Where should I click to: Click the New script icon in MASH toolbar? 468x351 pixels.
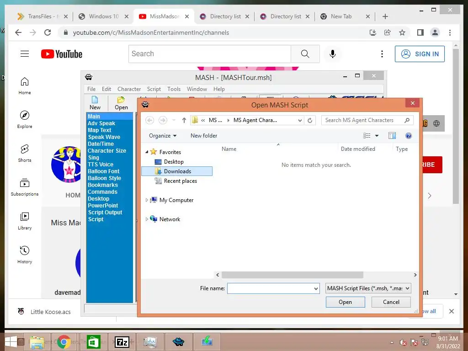(95, 103)
